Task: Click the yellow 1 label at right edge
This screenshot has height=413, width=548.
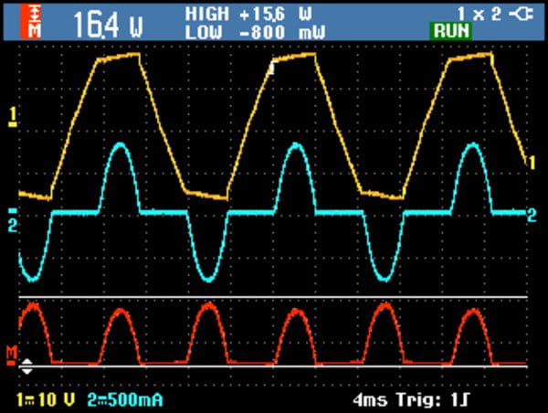Action: (532, 163)
